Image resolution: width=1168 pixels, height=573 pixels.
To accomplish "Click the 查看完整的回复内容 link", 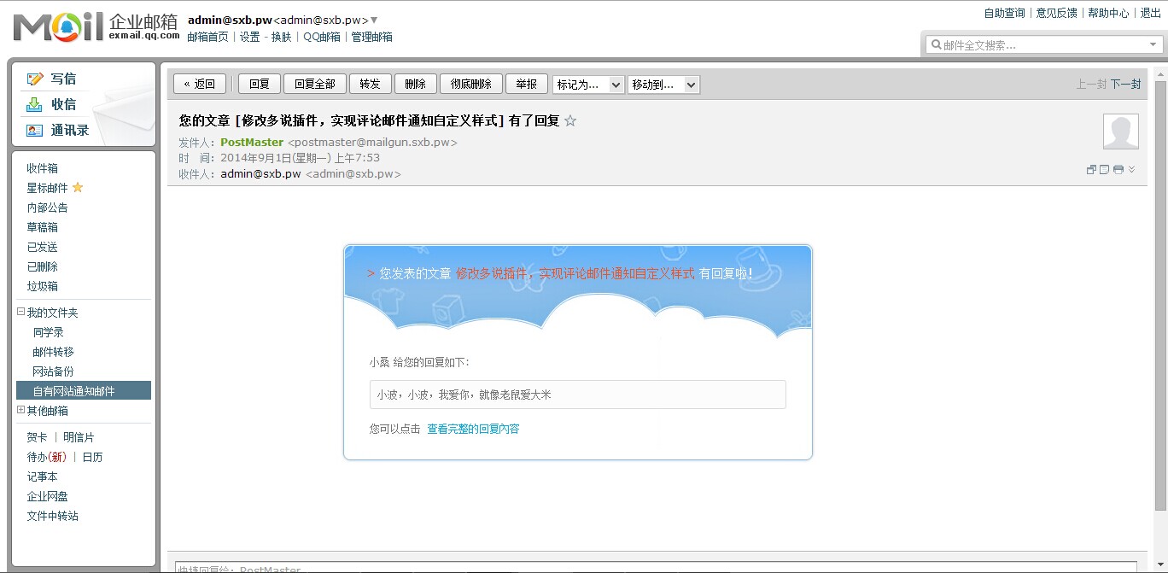I will tap(473, 430).
